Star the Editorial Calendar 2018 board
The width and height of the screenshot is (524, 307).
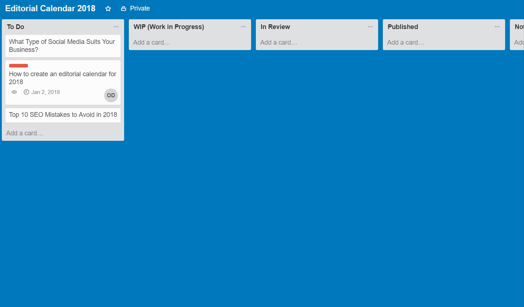point(108,9)
